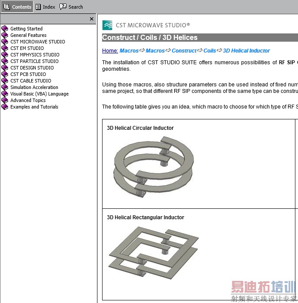This screenshot has height=303, width=298.
Task: Open the General Features book icon
Action: click(x=5, y=35)
